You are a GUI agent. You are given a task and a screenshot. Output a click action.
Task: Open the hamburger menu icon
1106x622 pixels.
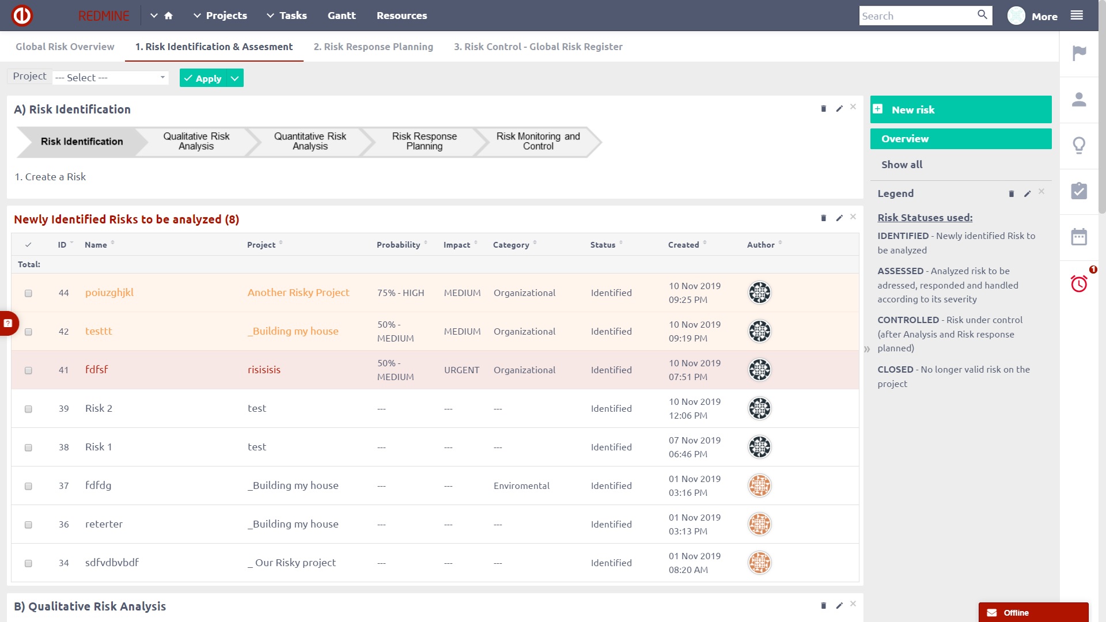1077,16
